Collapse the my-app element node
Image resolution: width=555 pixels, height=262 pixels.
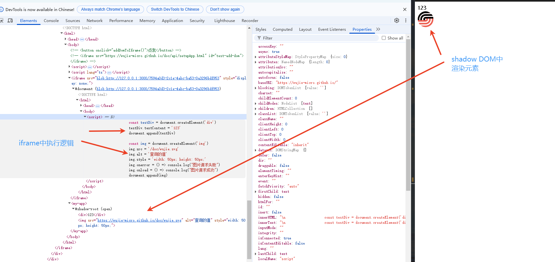[x=69, y=203]
